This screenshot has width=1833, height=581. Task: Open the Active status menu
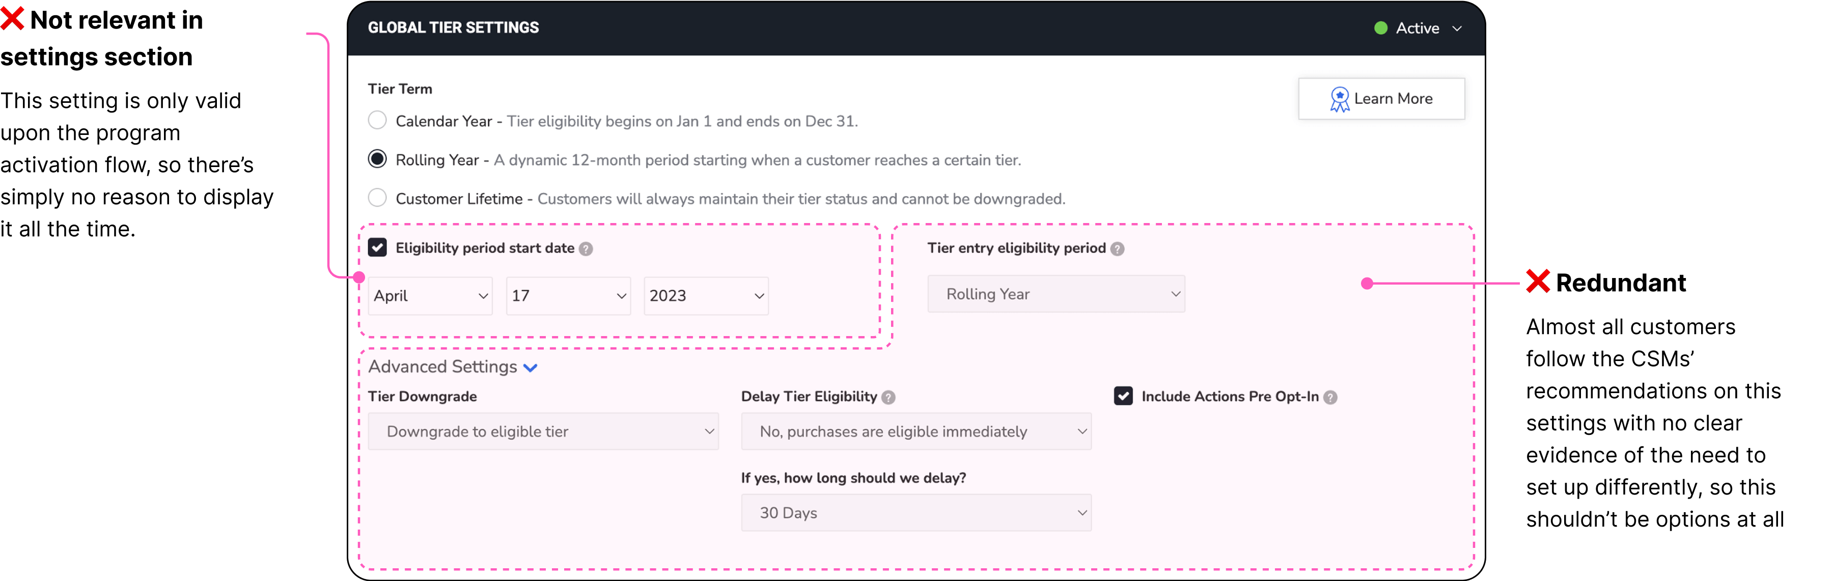[1457, 29]
